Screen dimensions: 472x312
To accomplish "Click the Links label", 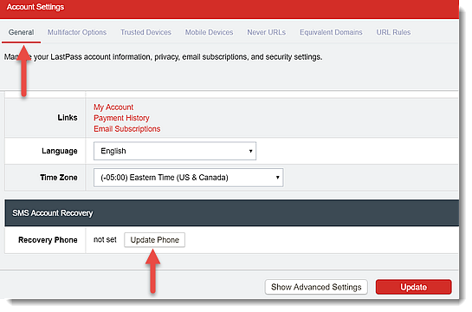I will pyautogui.click(x=68, y=118).
